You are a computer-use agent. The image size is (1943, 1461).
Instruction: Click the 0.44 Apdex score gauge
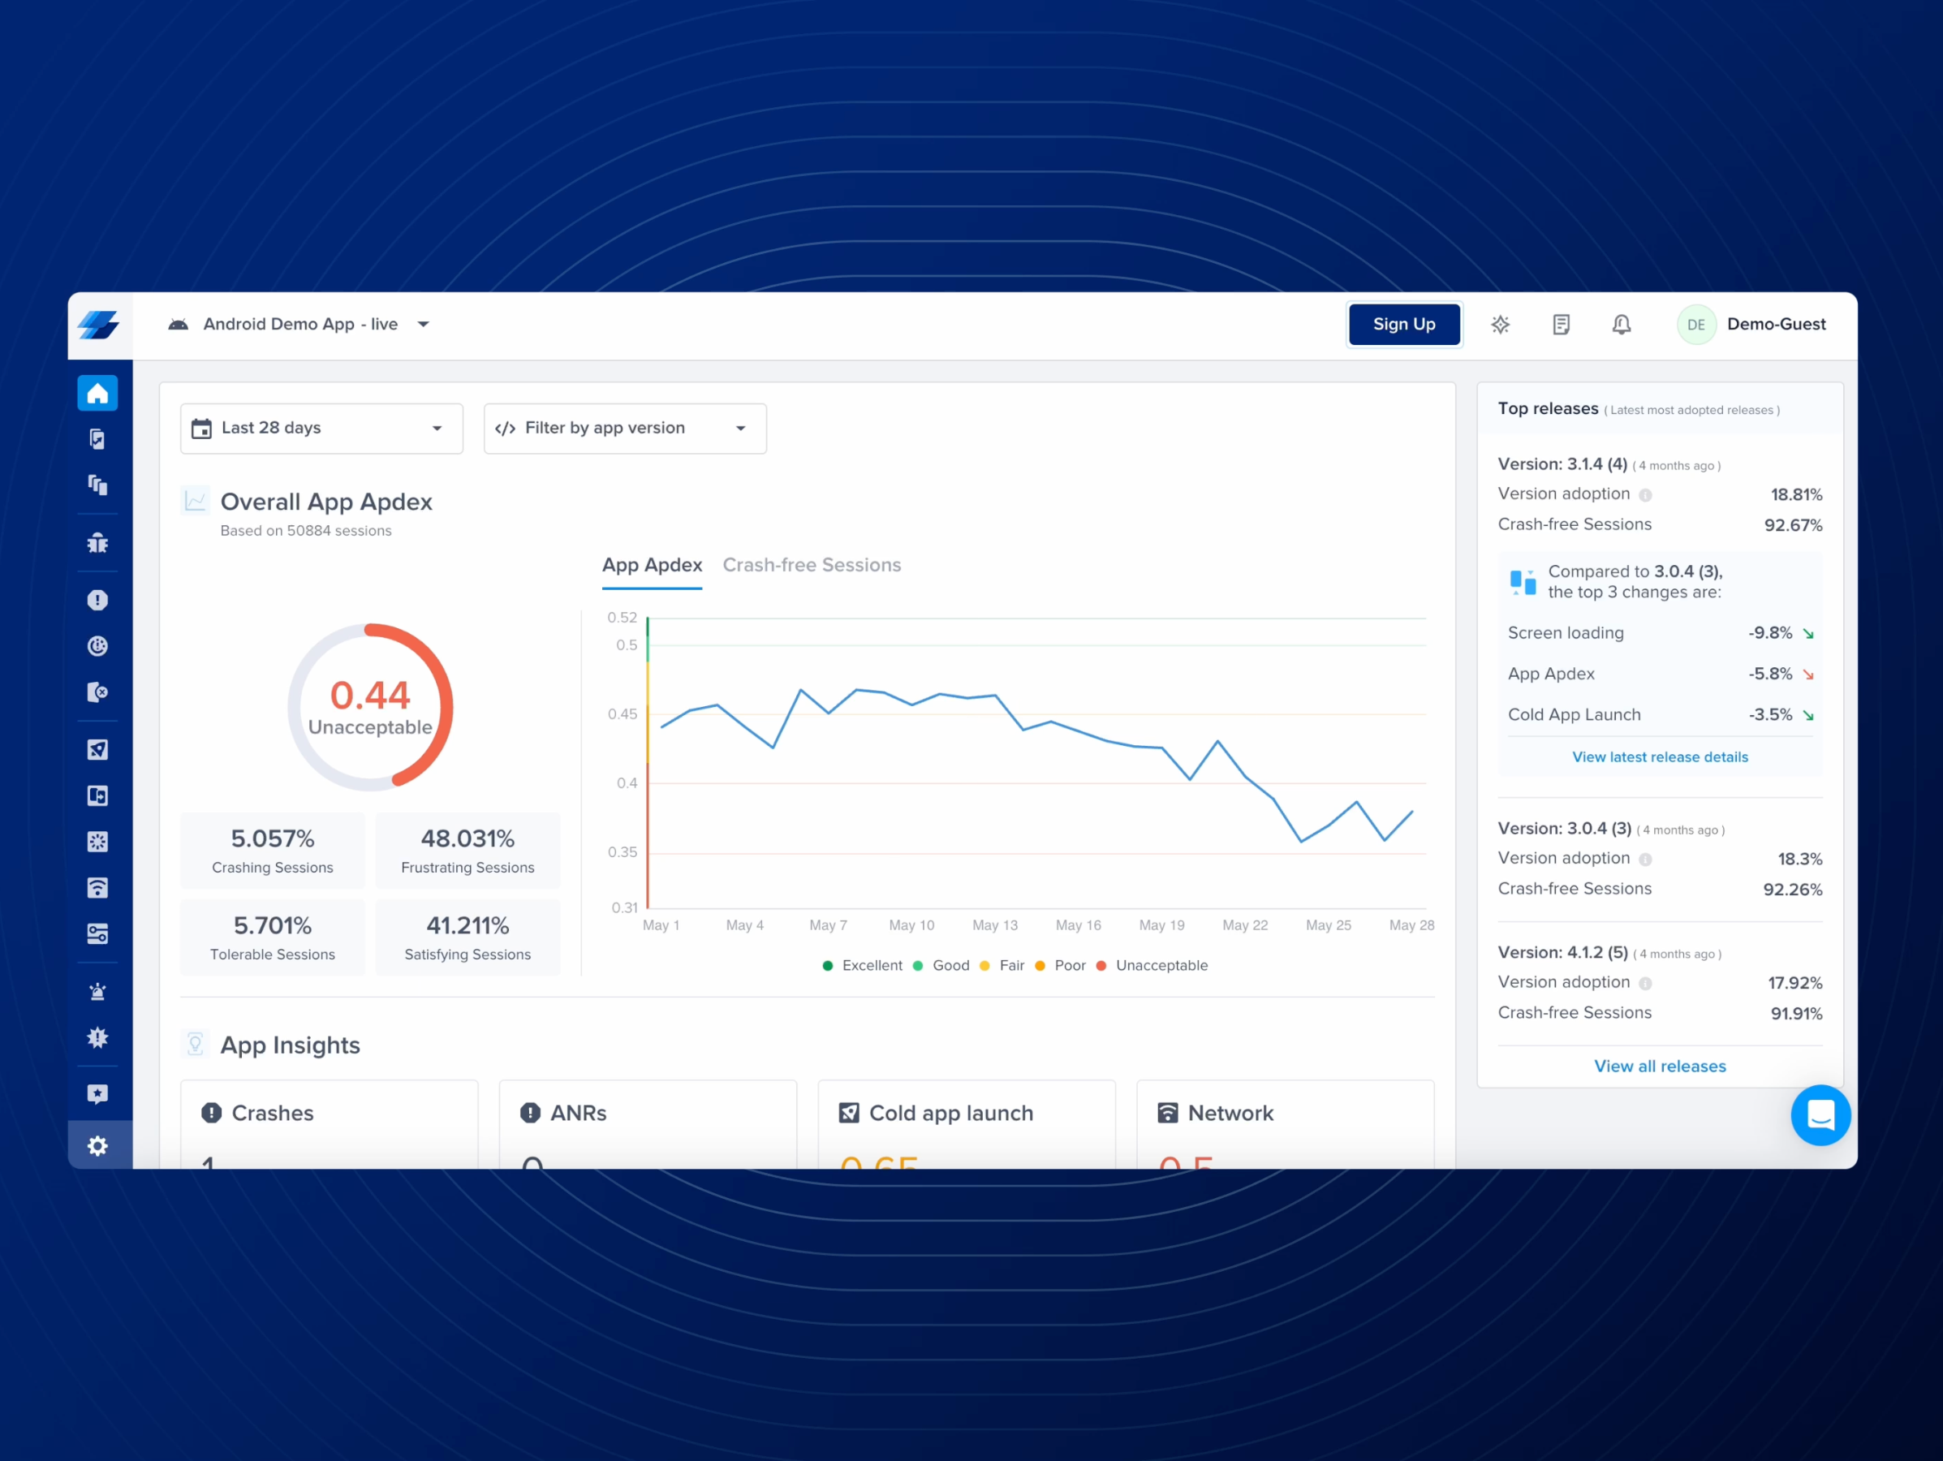point(371,706)
